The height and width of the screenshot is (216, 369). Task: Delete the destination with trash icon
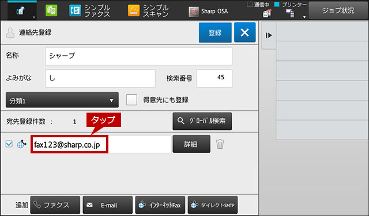click(220, 144)
